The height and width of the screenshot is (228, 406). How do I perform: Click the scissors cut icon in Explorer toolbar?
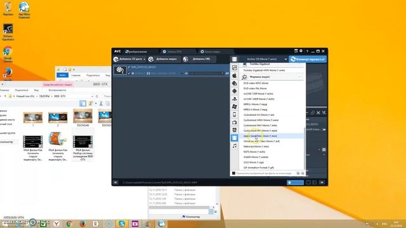(101, 104)
